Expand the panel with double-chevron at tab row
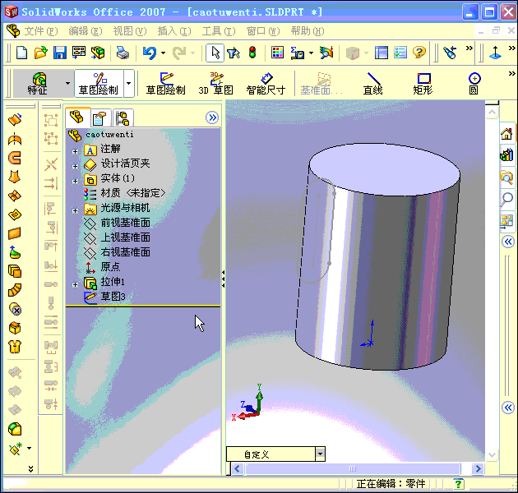This screenshot has width=518, height=493. [x=212, y=117]
